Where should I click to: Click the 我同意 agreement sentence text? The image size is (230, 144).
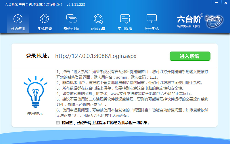click(x=105, y=123)
